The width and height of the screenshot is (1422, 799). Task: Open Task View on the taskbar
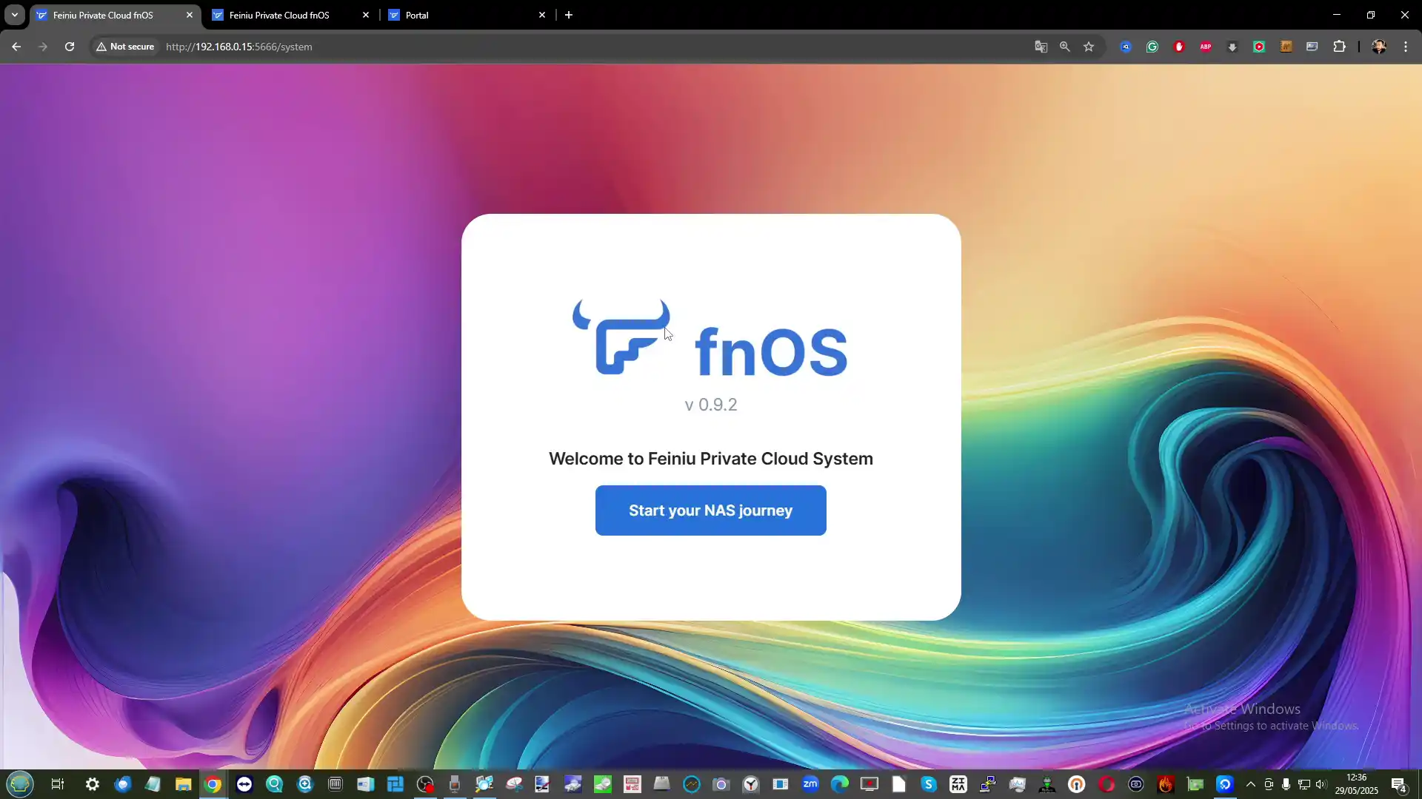click(x=57, y=784)
